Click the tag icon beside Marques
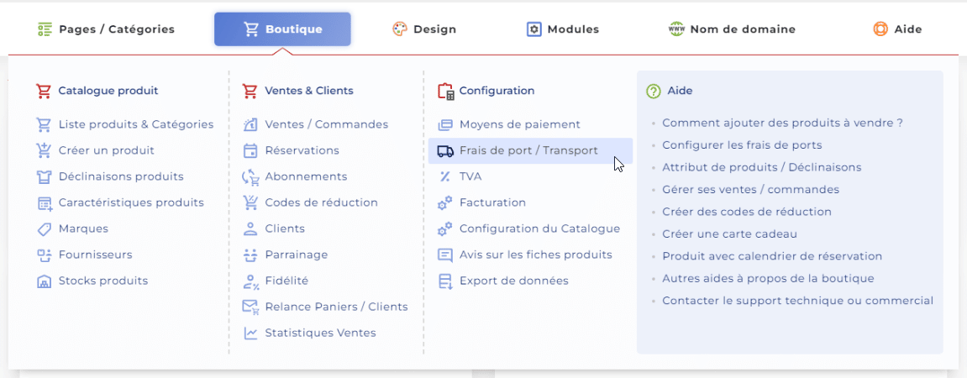This screenshot has height=378, width=967. pyautogui.click(x=44, y=228)
